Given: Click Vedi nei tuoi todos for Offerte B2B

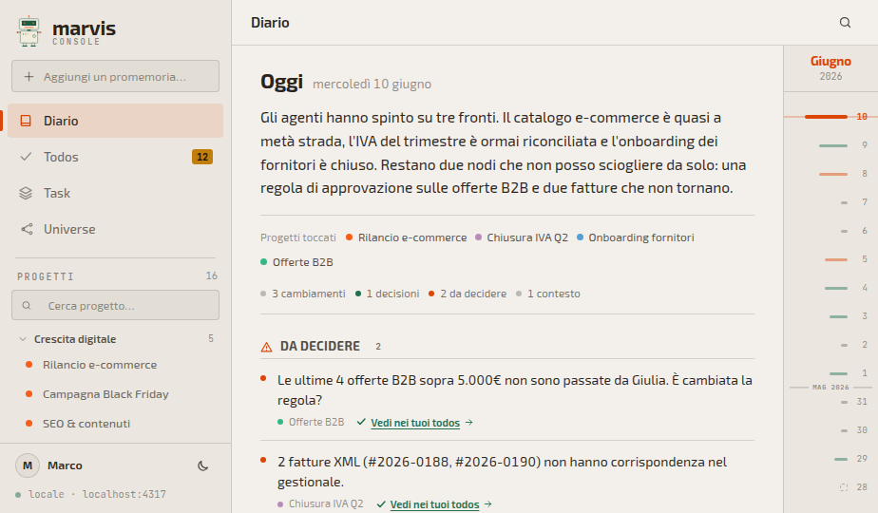Looking at the screenshot, I should [x=415, y=423].
